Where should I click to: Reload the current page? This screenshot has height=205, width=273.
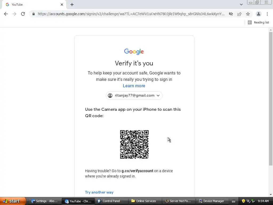(x=23, y=14)
